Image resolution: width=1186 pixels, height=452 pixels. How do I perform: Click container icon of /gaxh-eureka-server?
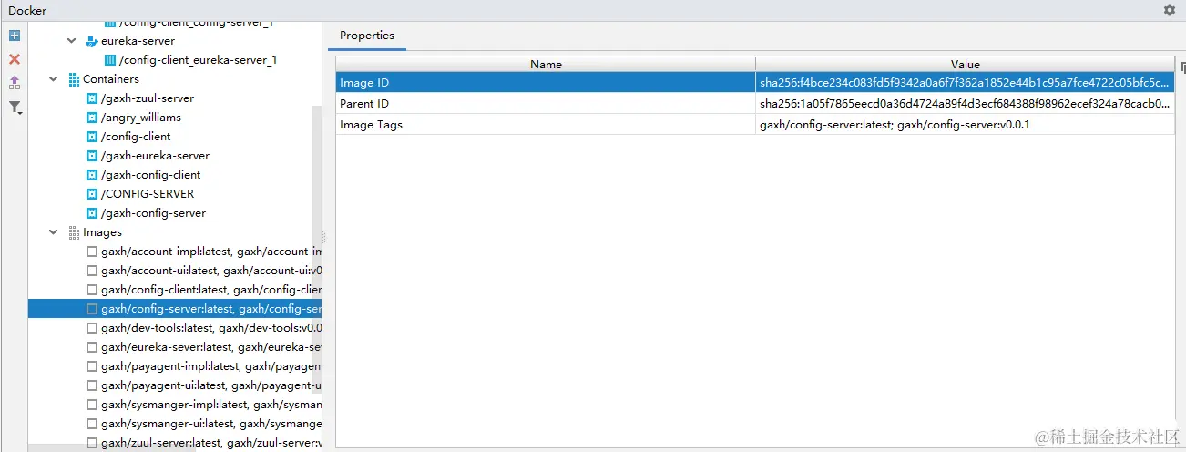(x=91, y=156)
